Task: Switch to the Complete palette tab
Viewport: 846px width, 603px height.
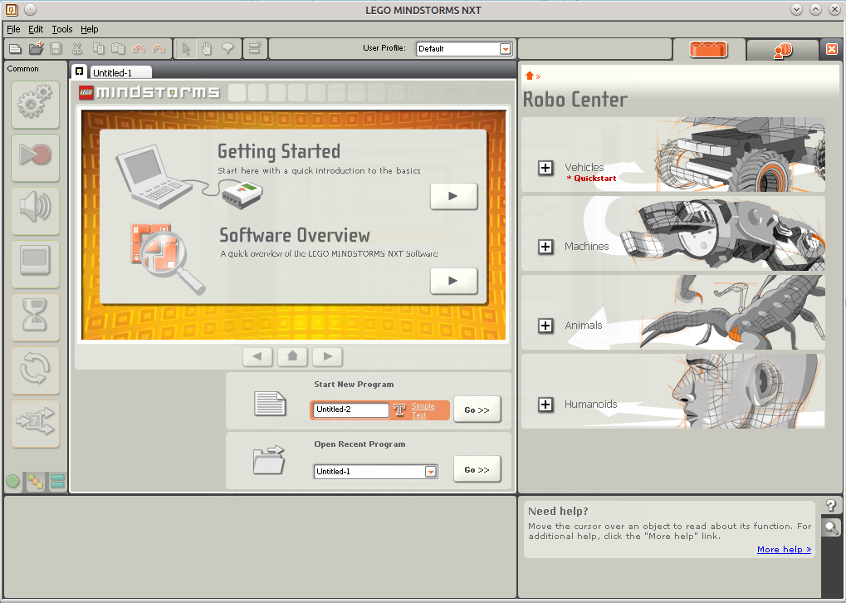Action: coord(36,481)
